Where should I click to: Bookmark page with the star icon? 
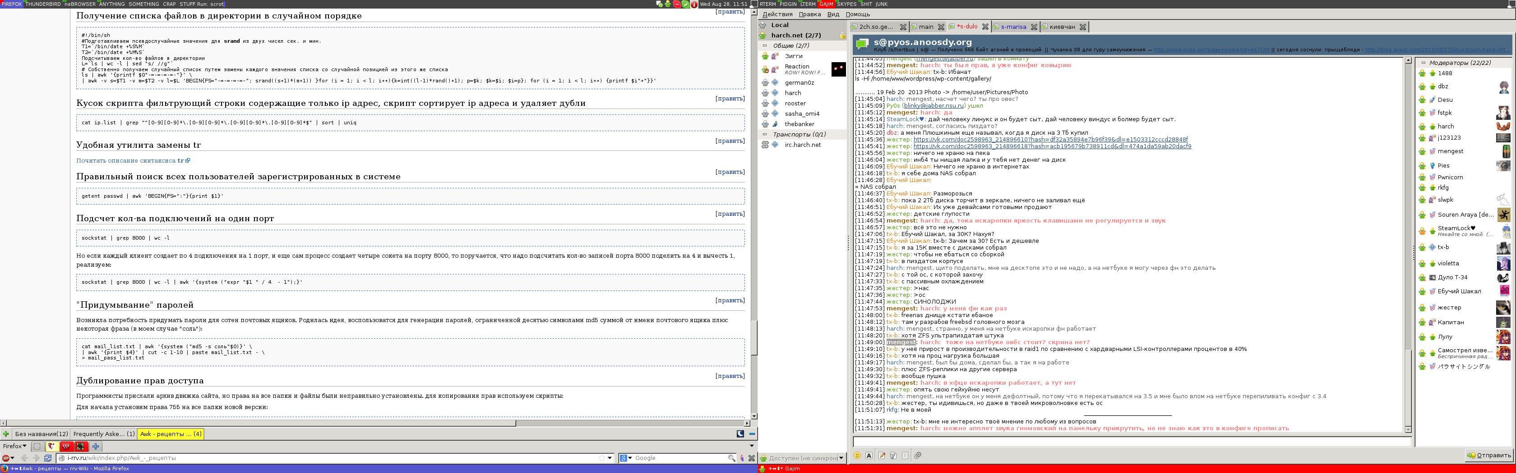(x=601, y=458)
